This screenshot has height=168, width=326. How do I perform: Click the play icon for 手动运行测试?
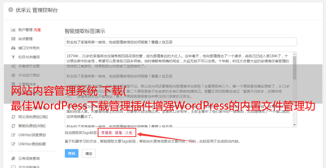[13, 75]
